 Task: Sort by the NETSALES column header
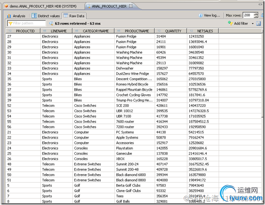(205, 31)
